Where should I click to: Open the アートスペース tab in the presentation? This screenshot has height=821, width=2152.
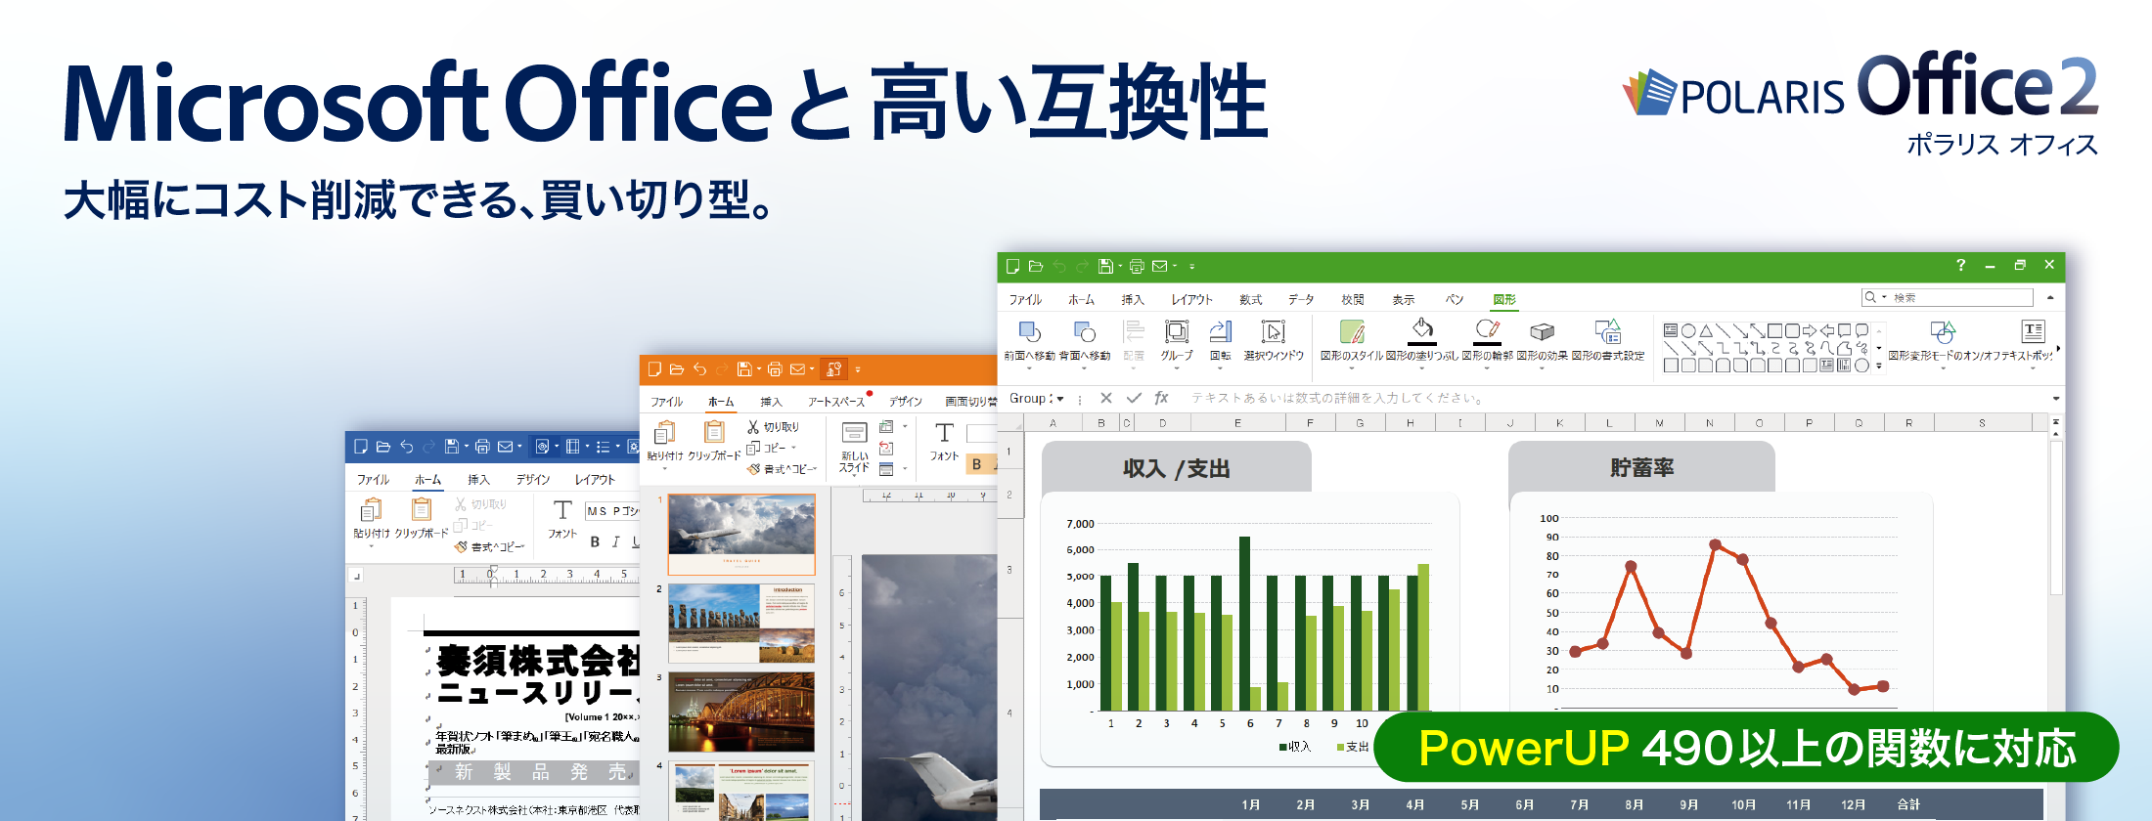(835, 402)
